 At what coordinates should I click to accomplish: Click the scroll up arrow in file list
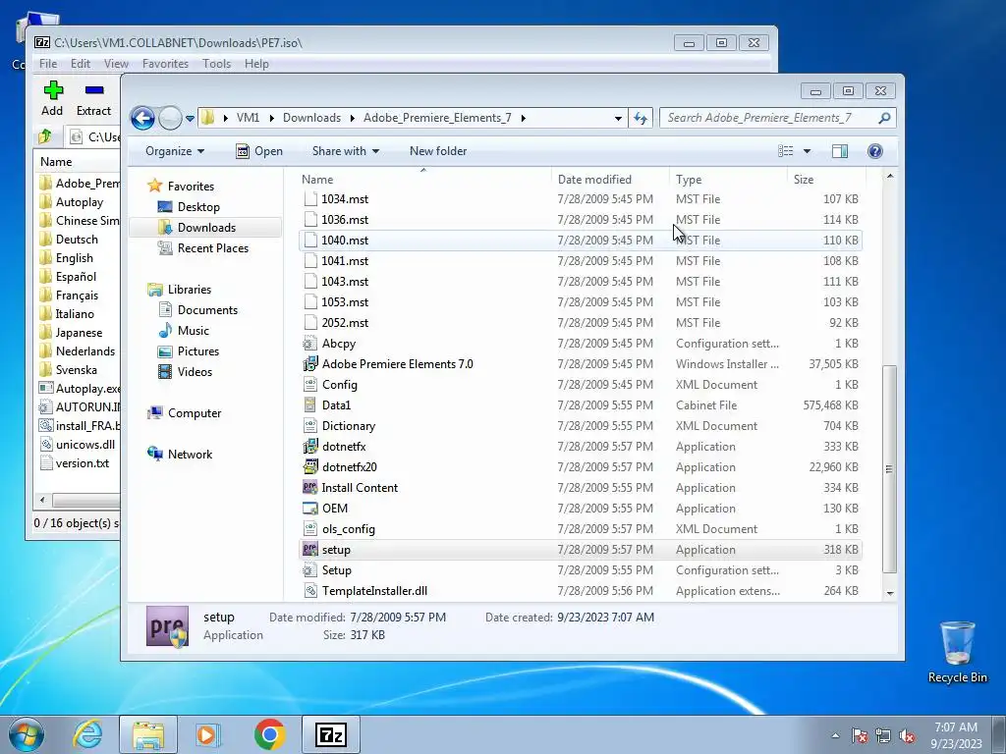[x=890, y=176]
